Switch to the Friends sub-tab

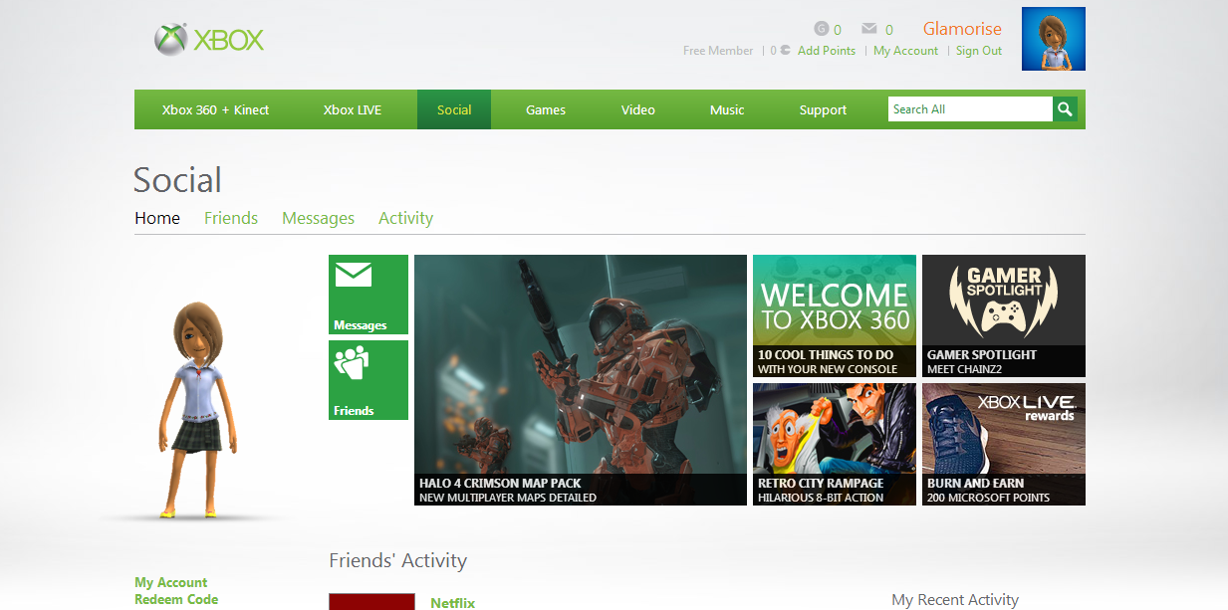pyautogui.click(x=231, y=218)
